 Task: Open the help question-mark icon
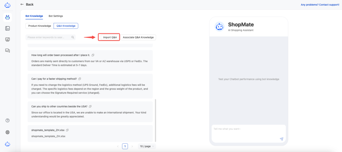7,120
